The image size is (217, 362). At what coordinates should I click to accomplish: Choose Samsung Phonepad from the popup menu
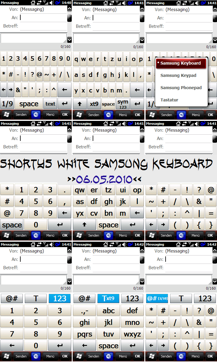[x=181, y=88]
